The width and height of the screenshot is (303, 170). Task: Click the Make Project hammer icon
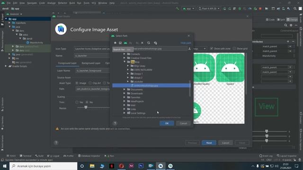pos(177,8)
